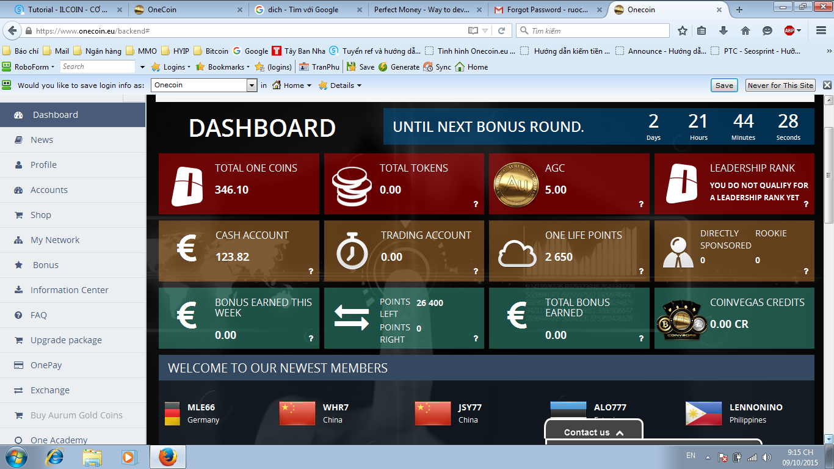Click the swap arrows icon in Points card

pyautogui.click(x=352, y=318)
